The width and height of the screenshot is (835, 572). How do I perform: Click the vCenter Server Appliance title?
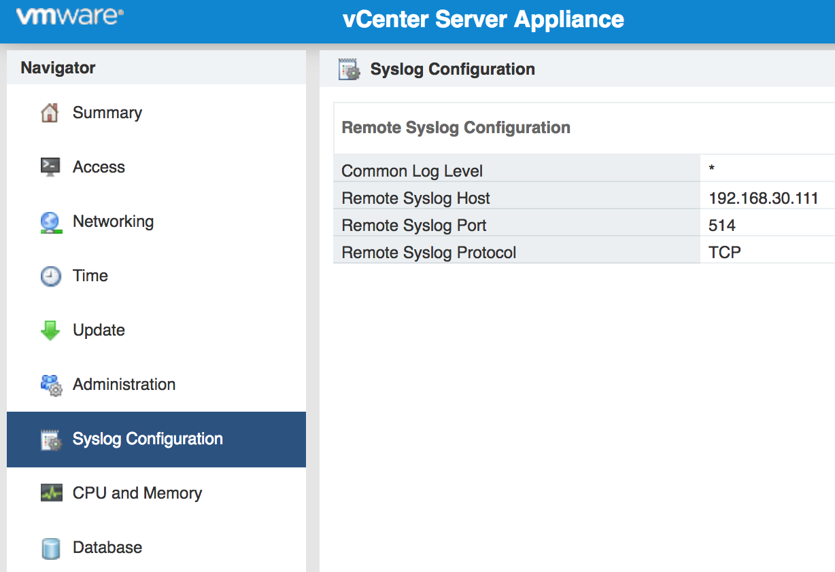tap(483, 19)
